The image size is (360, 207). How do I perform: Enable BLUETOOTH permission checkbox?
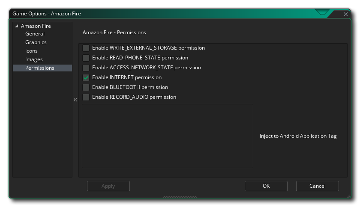click(x=86, y=87)
